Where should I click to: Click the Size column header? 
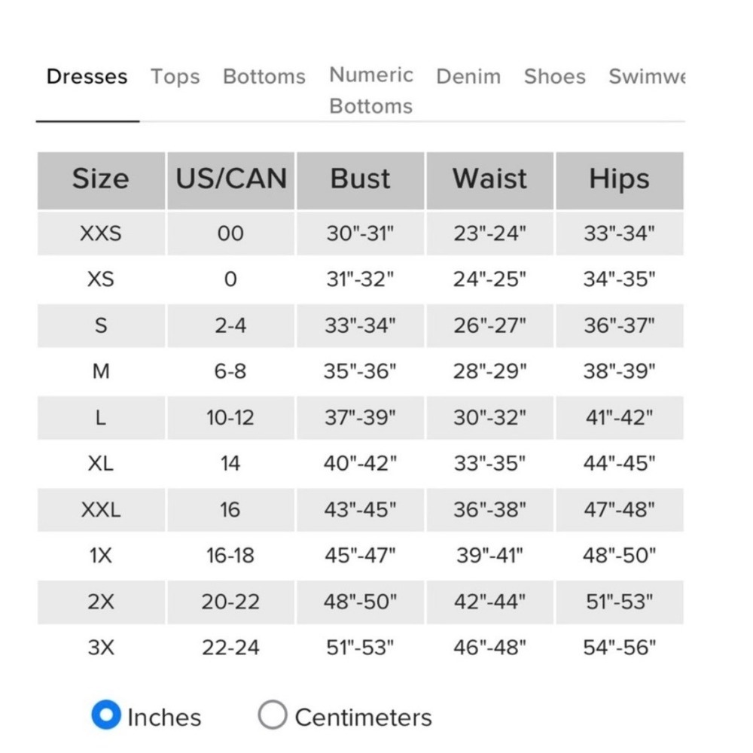click(100, 179)
